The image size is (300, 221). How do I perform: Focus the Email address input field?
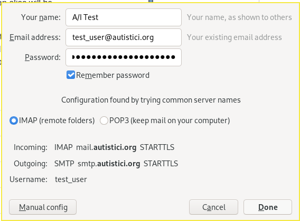click(124, 37)
